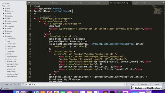Viewport: 165px width, 93px height.
Task: Switch to the Helper.php tab
Action: (36, 3)
